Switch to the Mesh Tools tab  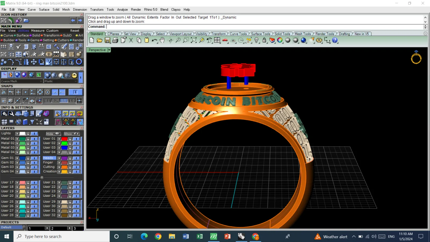click(303, 34)
